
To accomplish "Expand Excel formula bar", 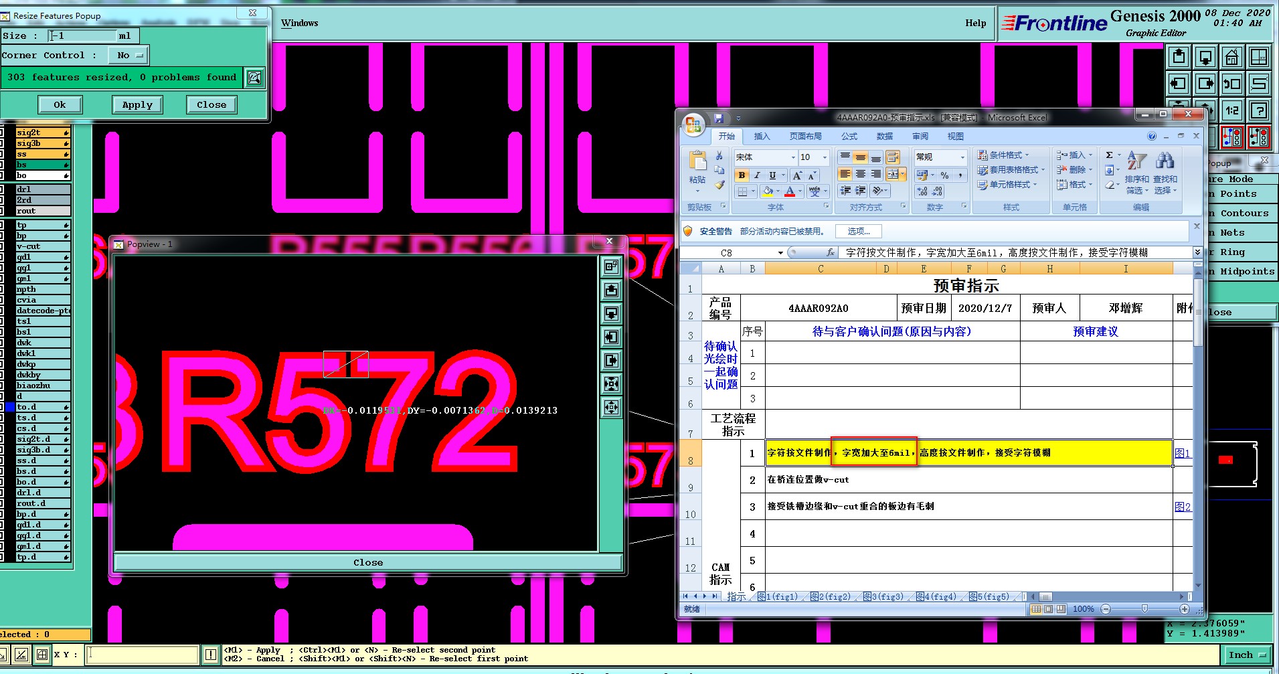I will (x=1197, y=252).
